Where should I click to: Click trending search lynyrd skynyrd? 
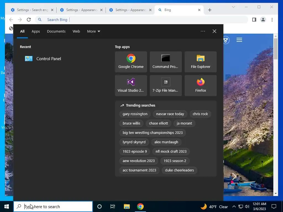click(134, 142)
